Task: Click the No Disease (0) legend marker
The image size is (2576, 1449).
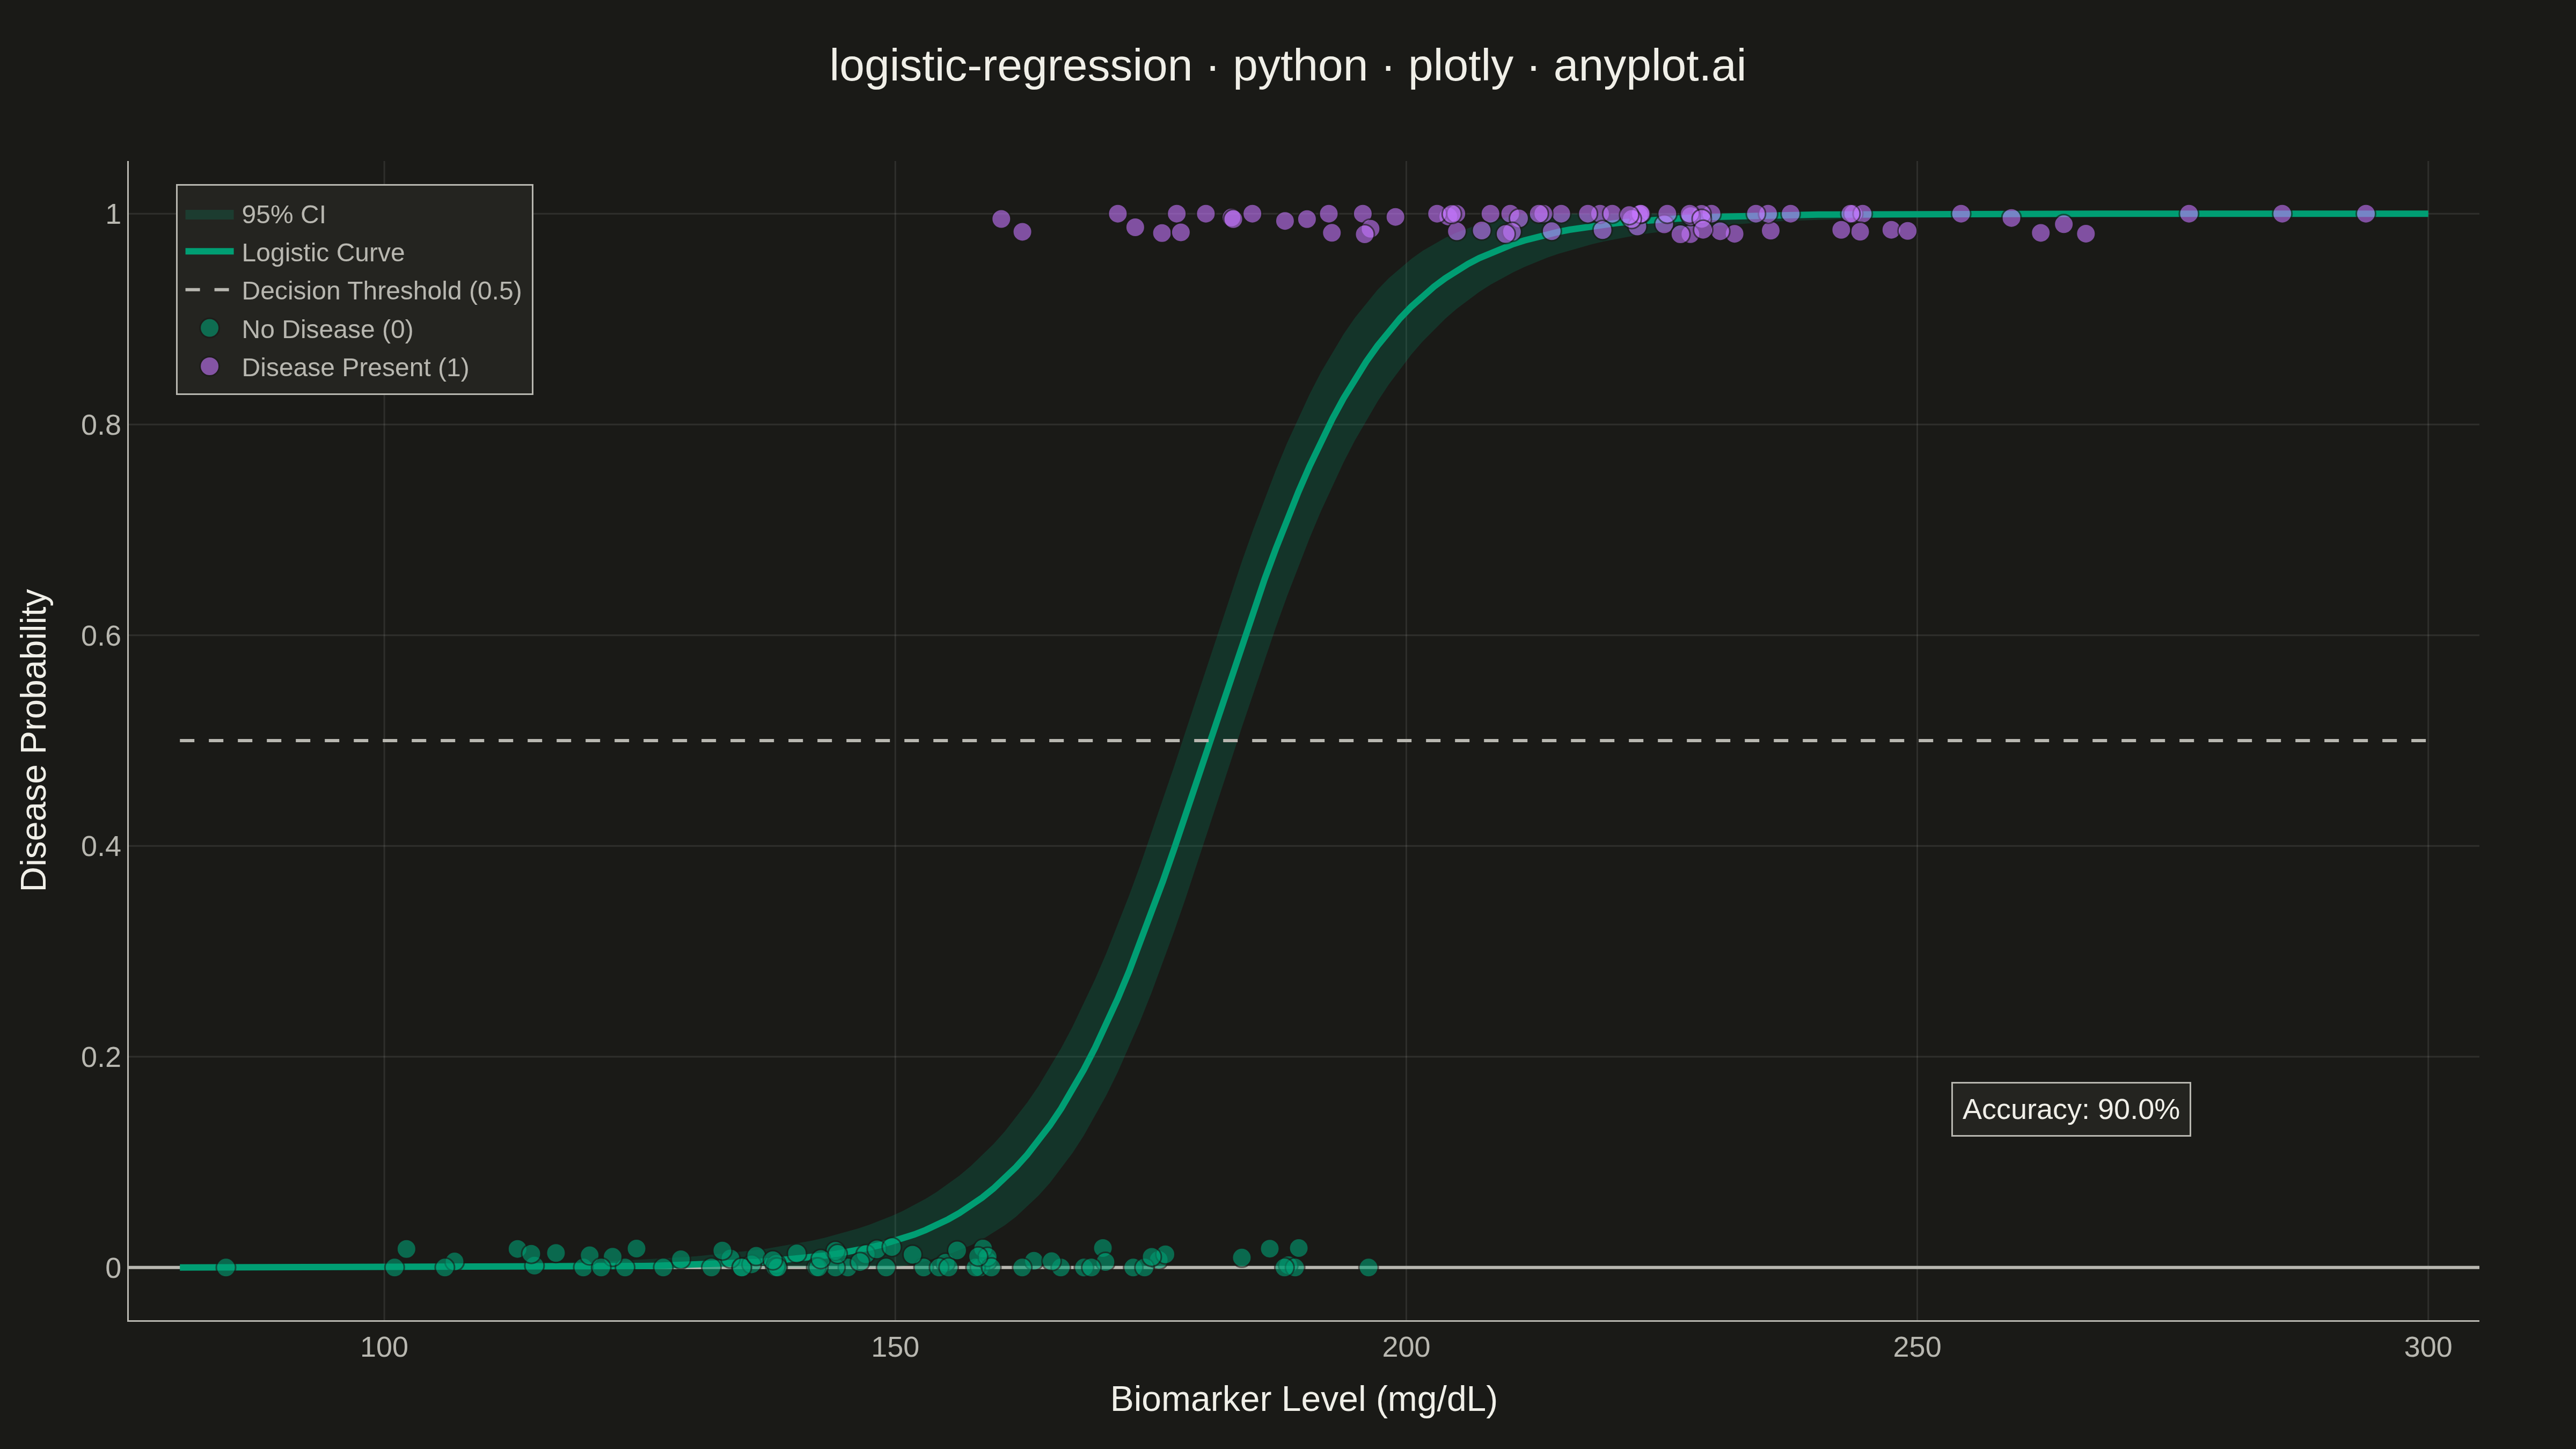Action: (209, 328)
